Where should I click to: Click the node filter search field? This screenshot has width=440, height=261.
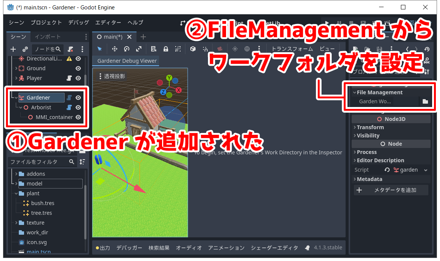pos(47,49)
